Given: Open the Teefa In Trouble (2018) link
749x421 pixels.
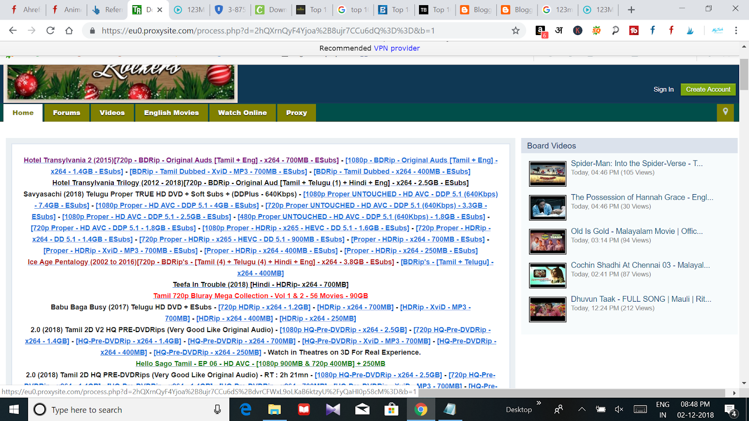Looking at the screenshot, I should (x=261, y=284).
